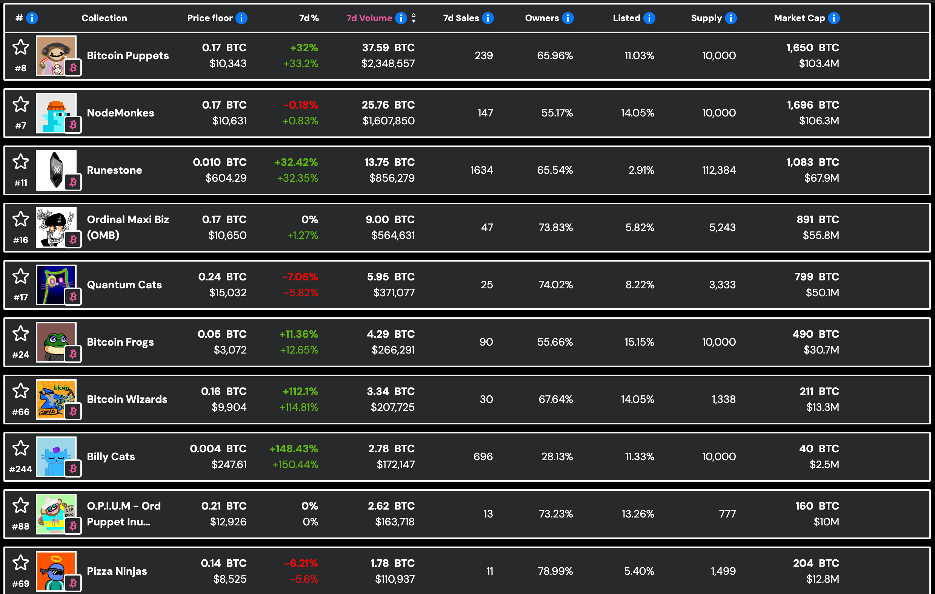The width and height of the screenshot is (935, 594).
Task: Click the Bitcoin Wizards thumbnail image
Action: [x=56, y=399]
